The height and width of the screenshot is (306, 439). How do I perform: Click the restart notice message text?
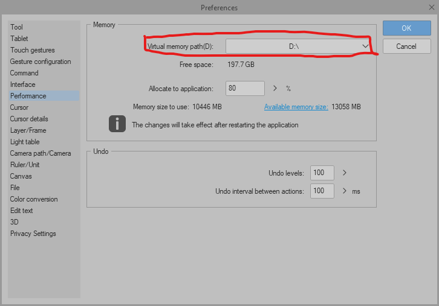(x=215, y=125)
